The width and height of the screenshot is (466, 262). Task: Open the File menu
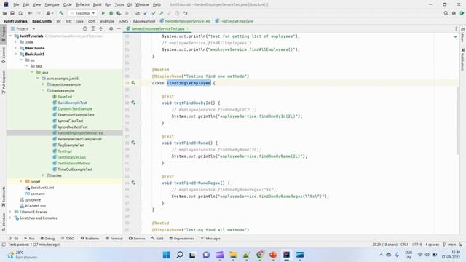(x=16, y=4)
